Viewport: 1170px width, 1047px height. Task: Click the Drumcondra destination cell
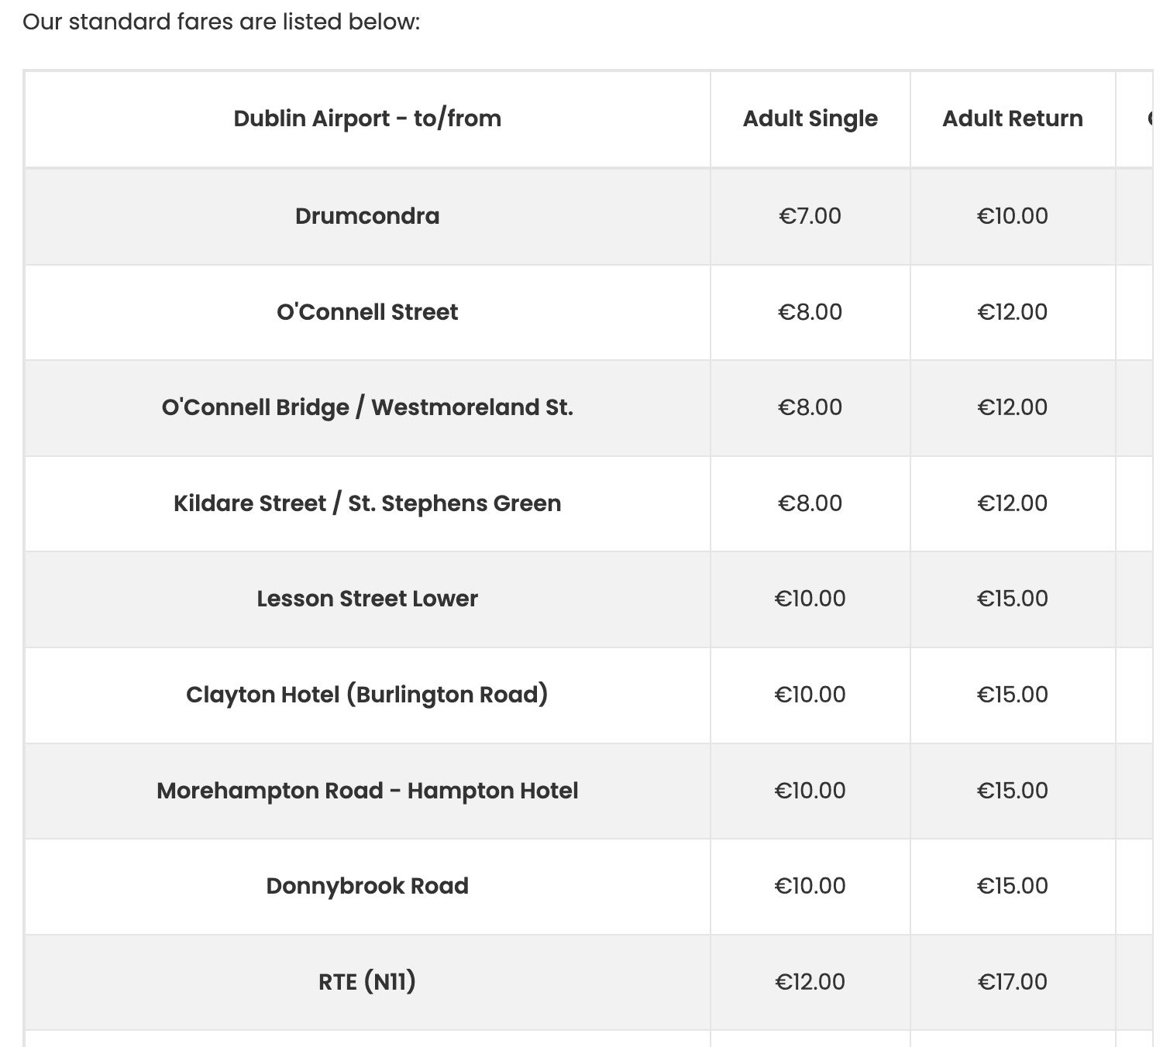tap(367, 216)
